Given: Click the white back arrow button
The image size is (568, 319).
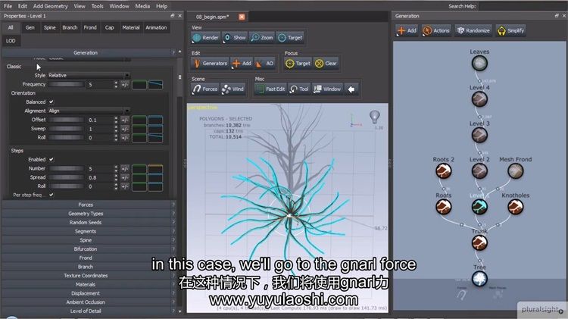Looking at the screenshot, I should [x=351, y=89].
